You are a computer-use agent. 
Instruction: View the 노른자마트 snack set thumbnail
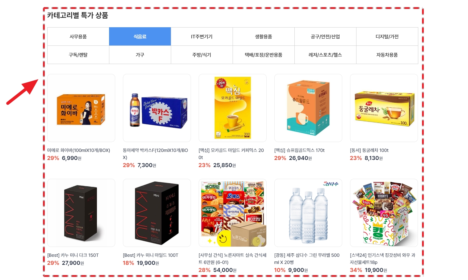point(233,213)
